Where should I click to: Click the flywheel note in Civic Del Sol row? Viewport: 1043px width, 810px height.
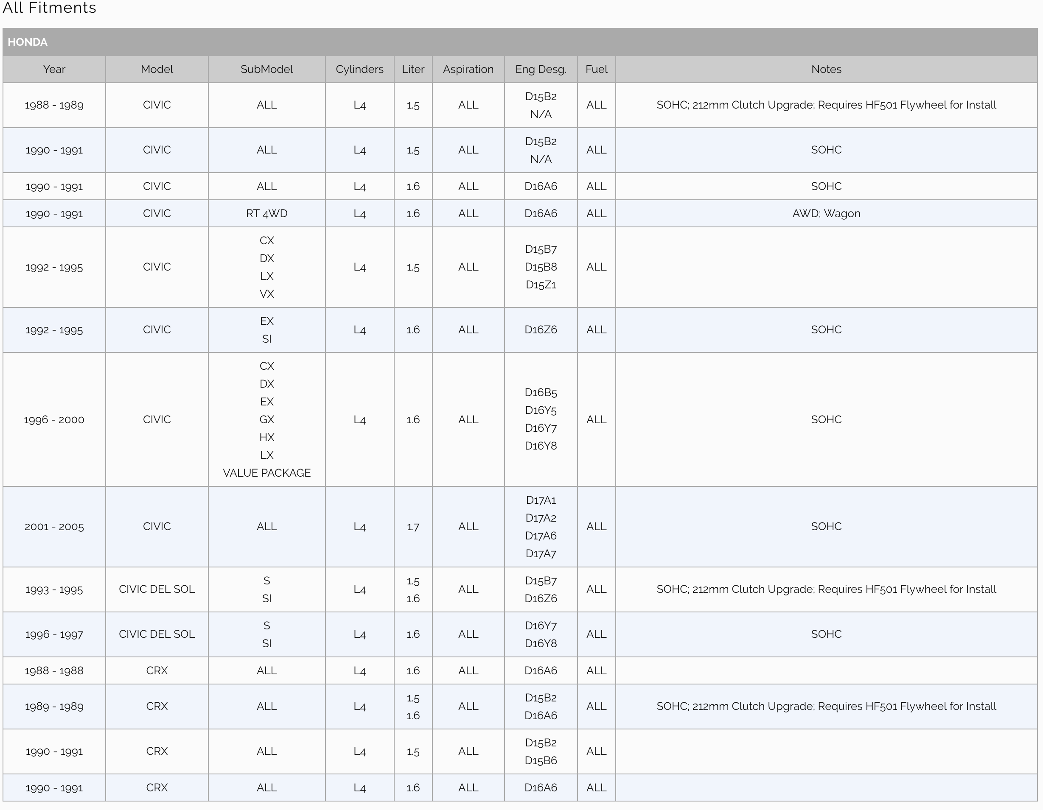point(826,589)
